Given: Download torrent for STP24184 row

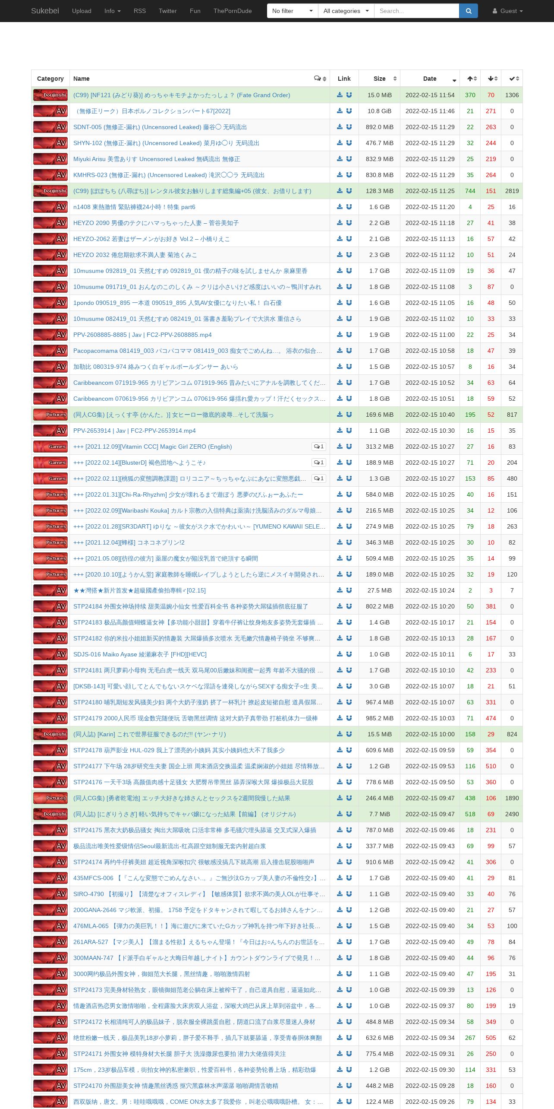Looking at the screenshot, I should (340, 606).
